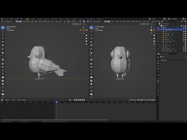Pick the Annotate tool in Right Orthographic viewport

click(3, 49)
